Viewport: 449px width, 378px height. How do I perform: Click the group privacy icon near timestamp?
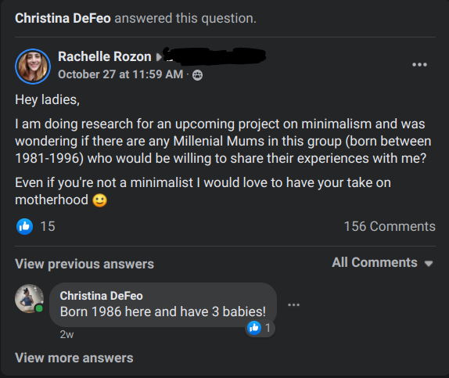pos(197,75)
